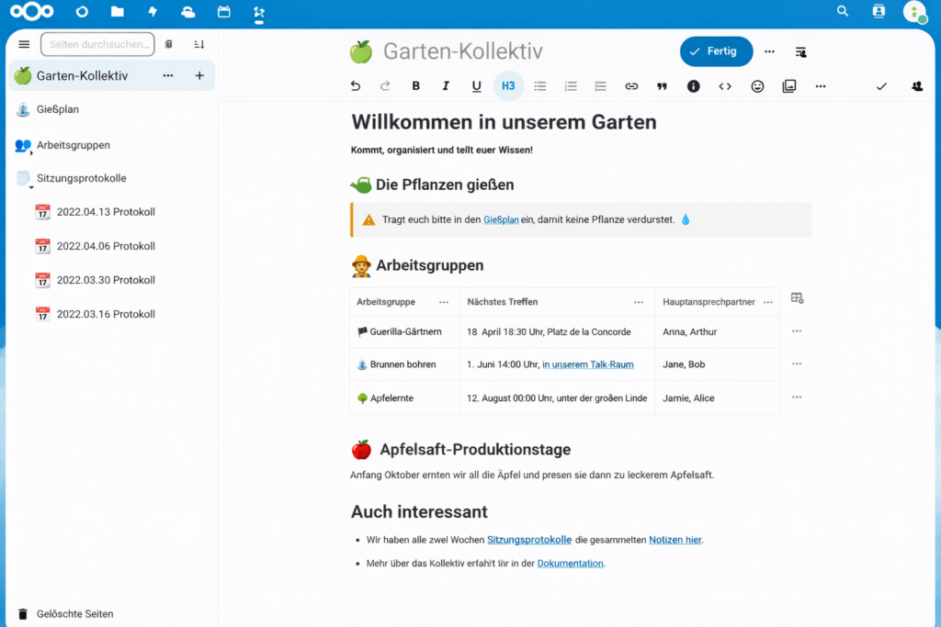Toggle bold formatting in the editor toolbar
941x627 pixels.
(415, 85)
